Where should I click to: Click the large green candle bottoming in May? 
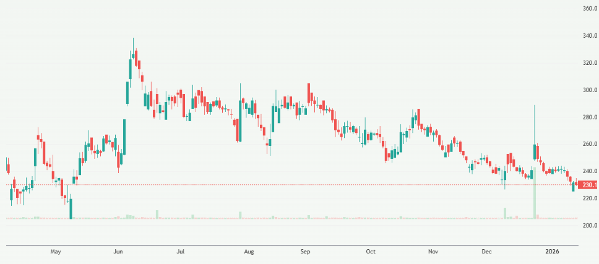71,207
